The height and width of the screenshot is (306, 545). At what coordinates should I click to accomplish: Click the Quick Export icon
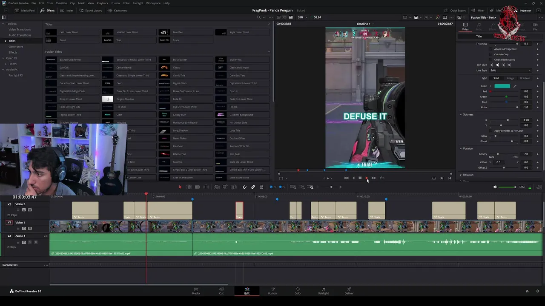tap(447, 11)
